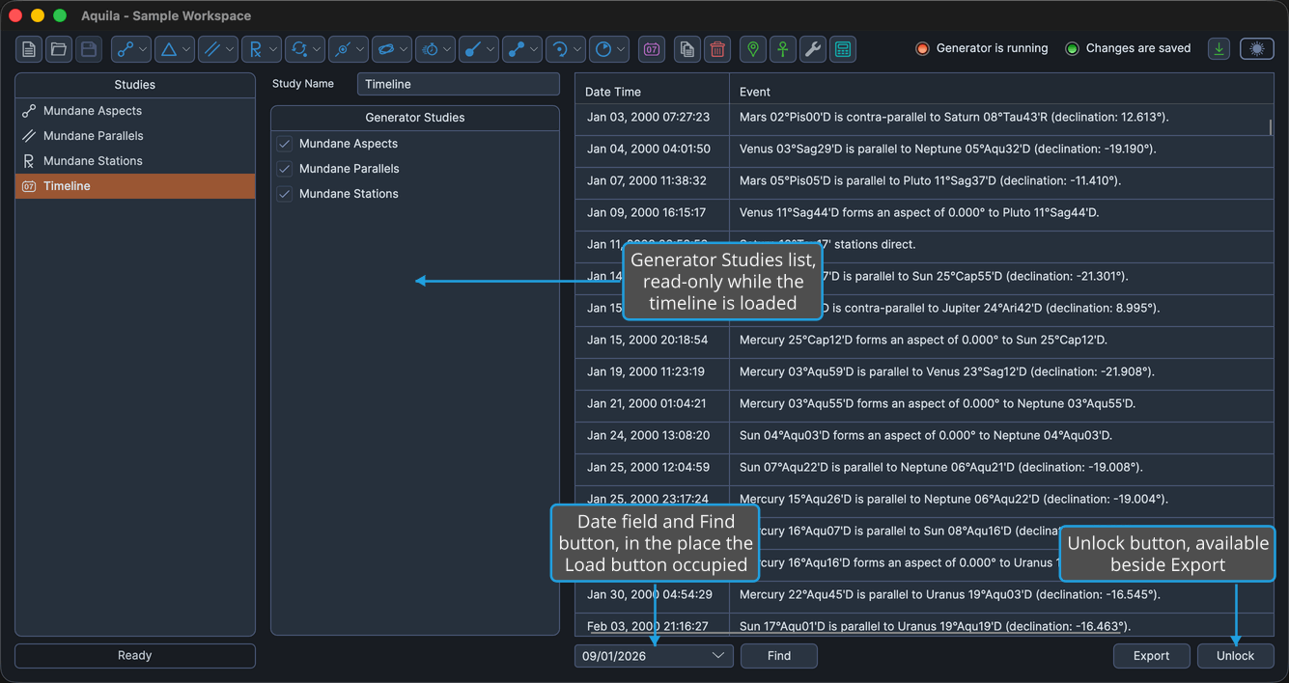Open settings with the wrench icon

point(813,49)
